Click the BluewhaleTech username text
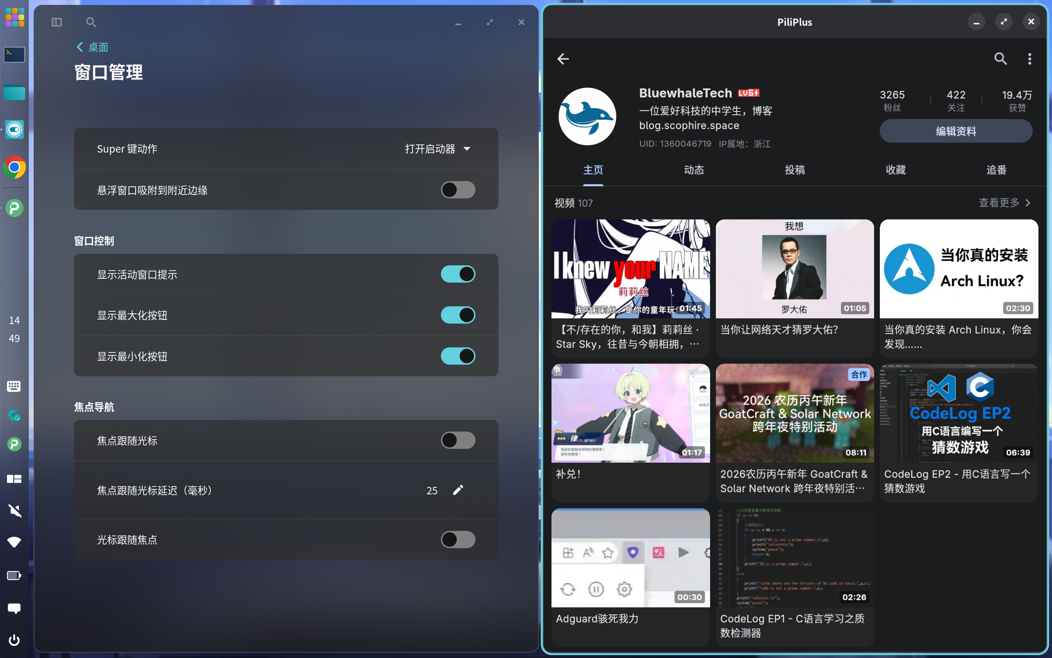Viewport: 1052px width, 658px height. click(x=685, y=93)
